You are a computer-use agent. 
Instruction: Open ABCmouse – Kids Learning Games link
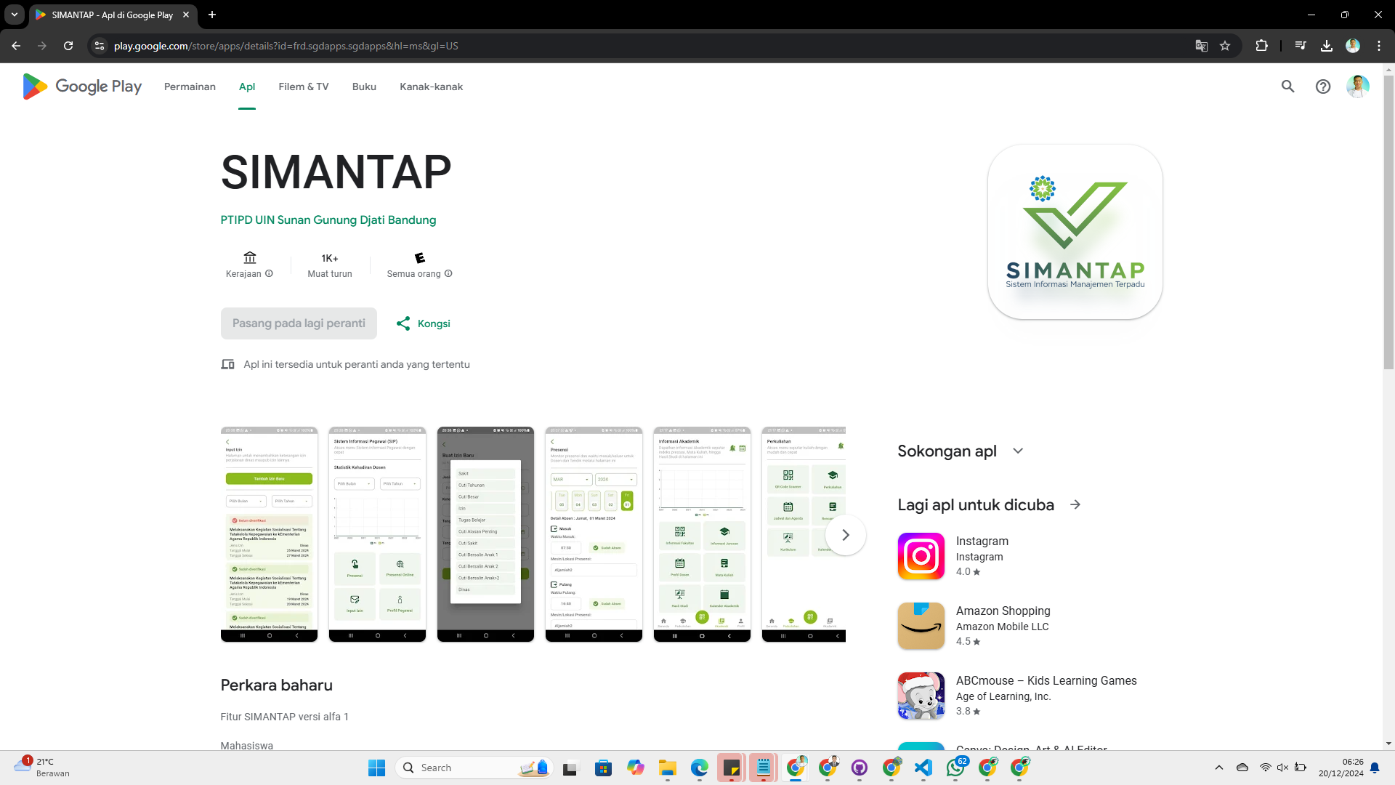1046,680
